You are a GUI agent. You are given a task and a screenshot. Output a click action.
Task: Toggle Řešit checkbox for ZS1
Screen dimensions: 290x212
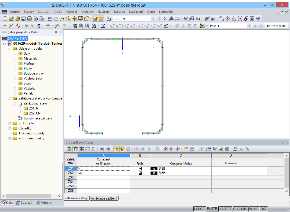140,169
